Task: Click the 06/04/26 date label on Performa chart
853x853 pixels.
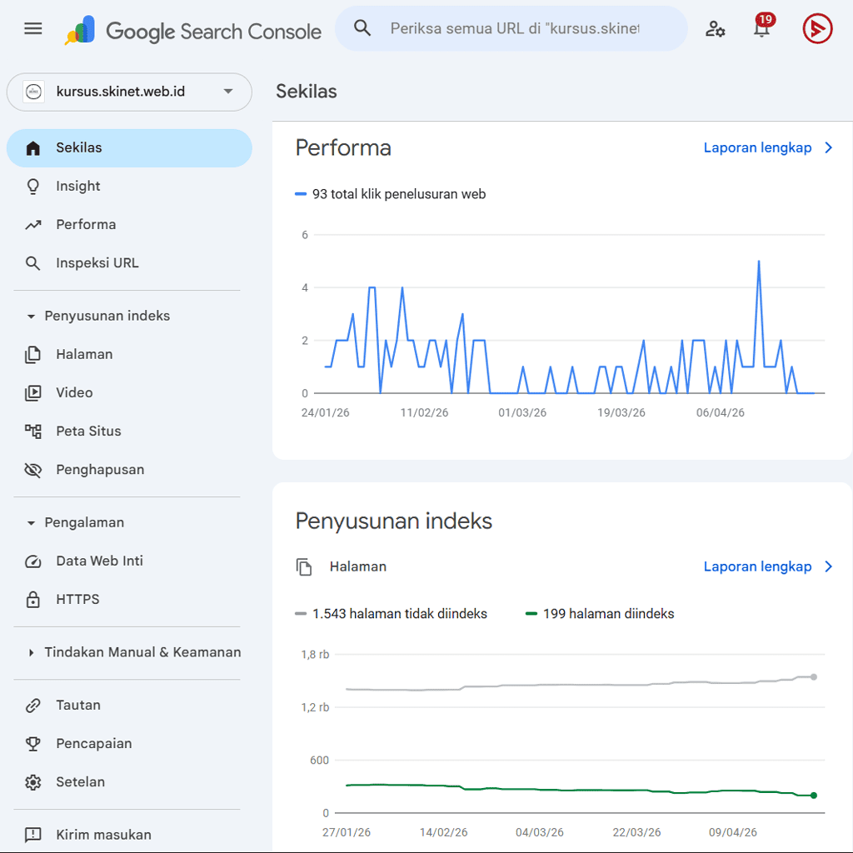Action: point(721,413)
